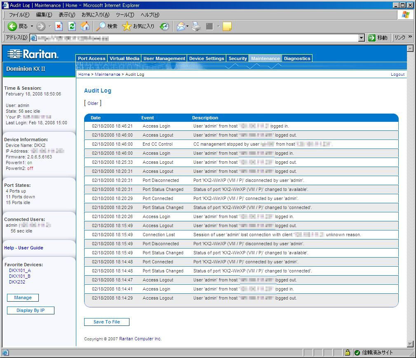416x358 pixels.
Task: Open favorite device DKX101_A
Action: click(x=20, y=270)
